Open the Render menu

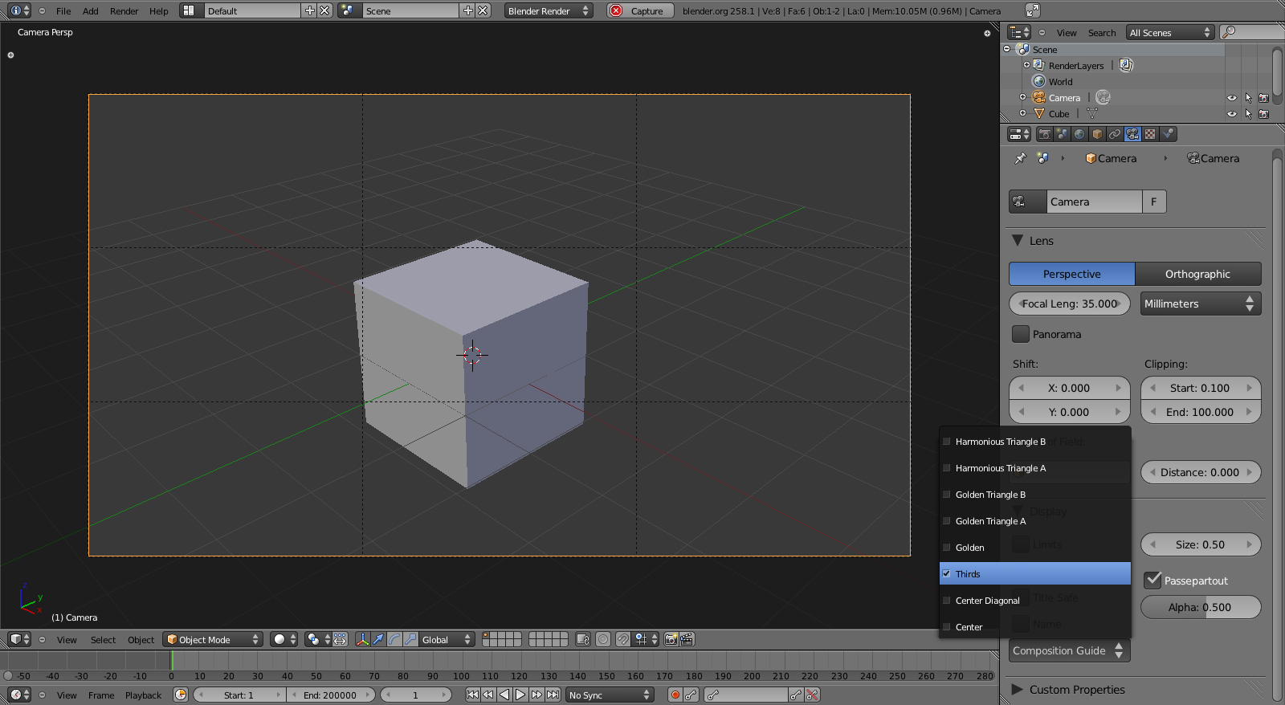(x=124, y=11)
